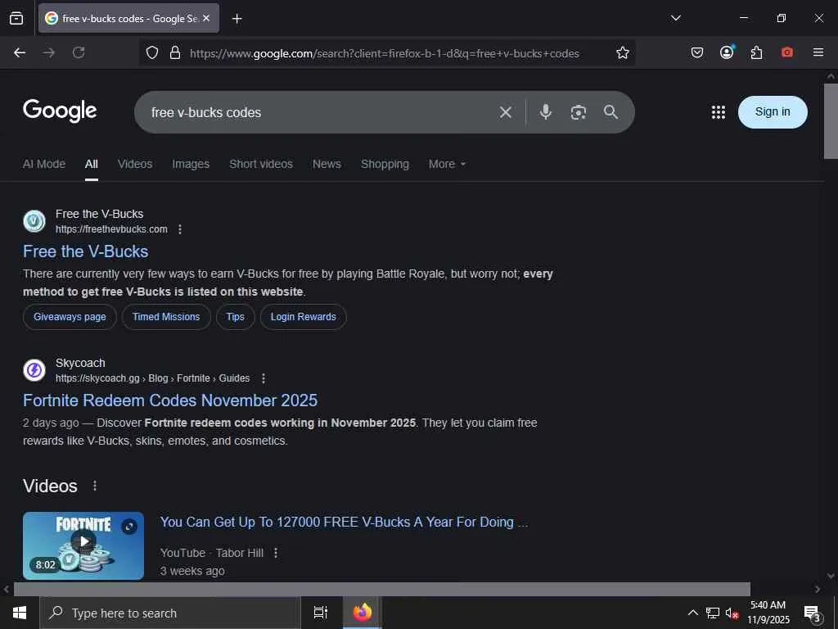Switch to Shopping tab
This screenshot has width=838, height=629.
point(385,164)
